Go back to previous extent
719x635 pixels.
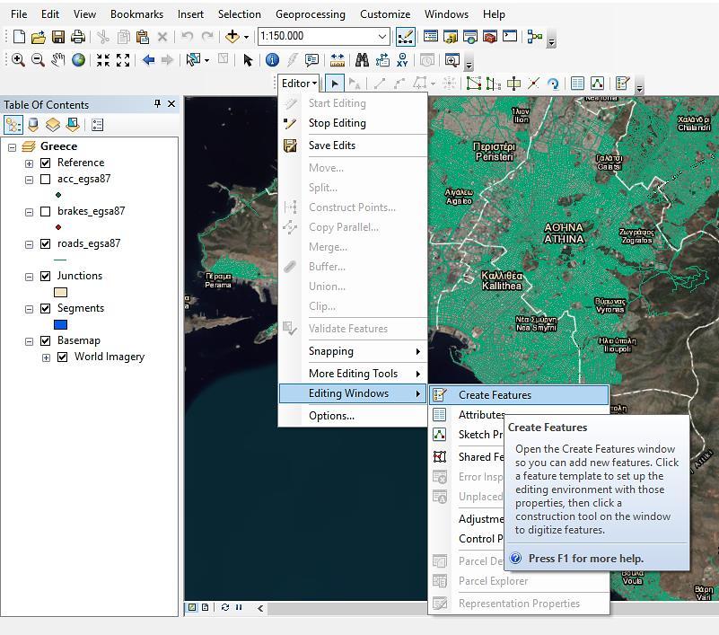tap(148, 59)
